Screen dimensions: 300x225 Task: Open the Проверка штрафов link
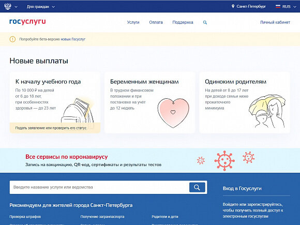25,217
